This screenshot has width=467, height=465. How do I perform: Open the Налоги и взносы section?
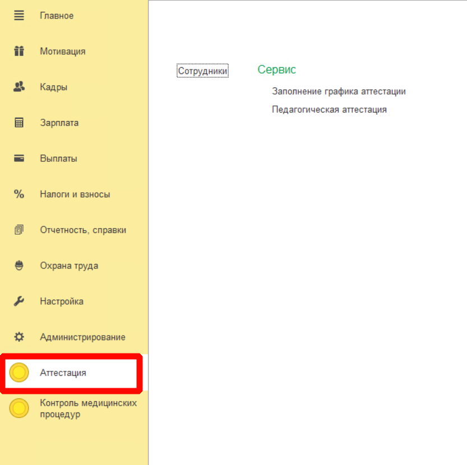tap(74, 194)
